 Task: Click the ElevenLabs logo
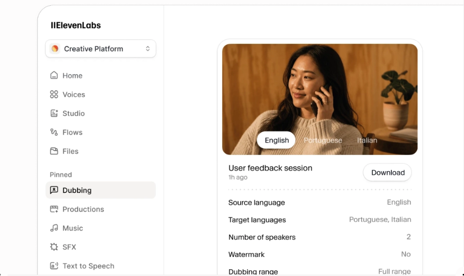(76, 25)
